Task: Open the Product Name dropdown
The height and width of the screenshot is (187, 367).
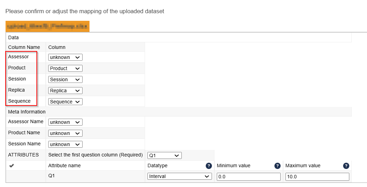Action: (x=65, y=133)
